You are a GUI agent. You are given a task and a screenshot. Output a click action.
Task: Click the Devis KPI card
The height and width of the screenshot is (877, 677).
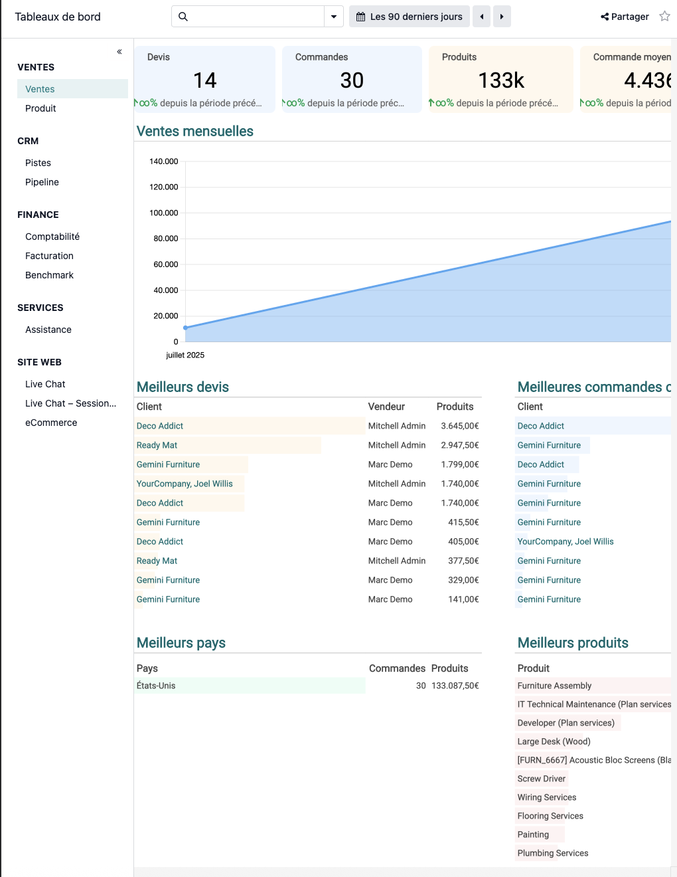[204, 79]
